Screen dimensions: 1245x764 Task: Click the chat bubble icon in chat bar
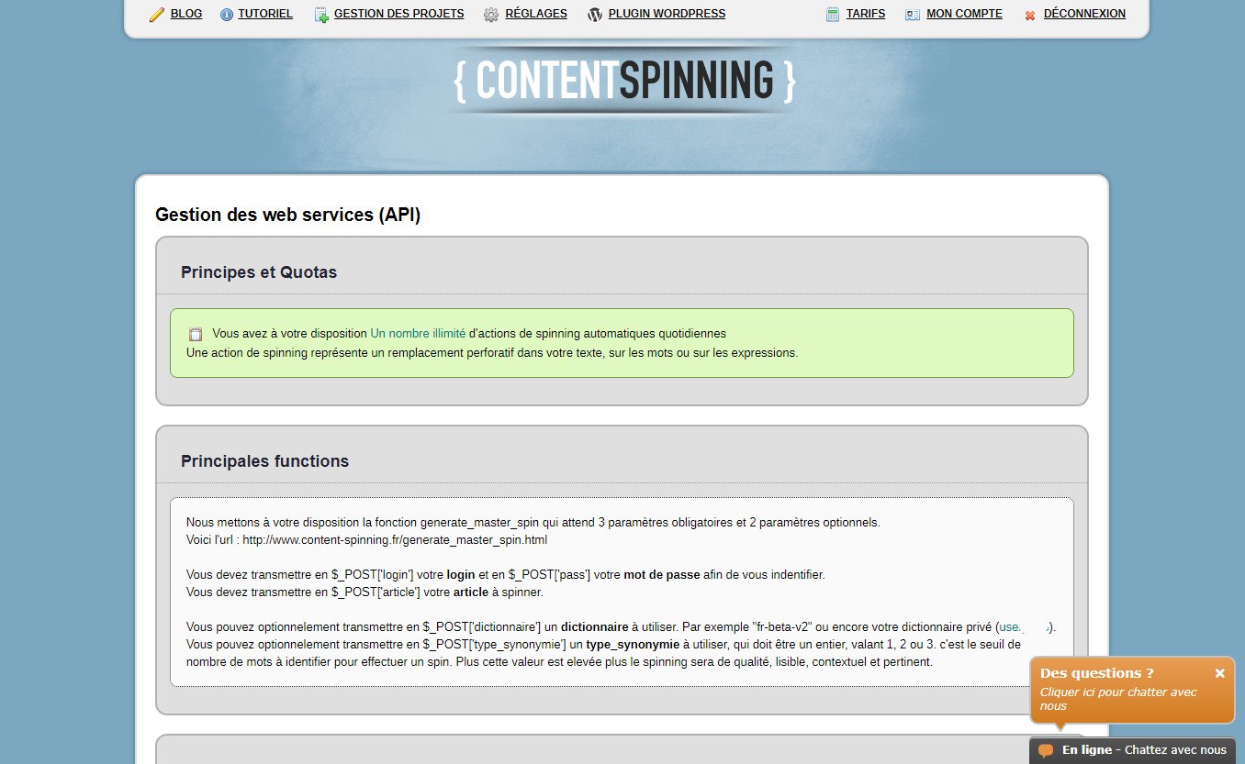[1046, 750]
